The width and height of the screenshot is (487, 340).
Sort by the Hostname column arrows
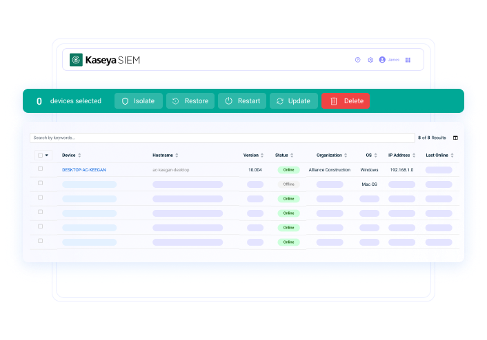(177, 156)
